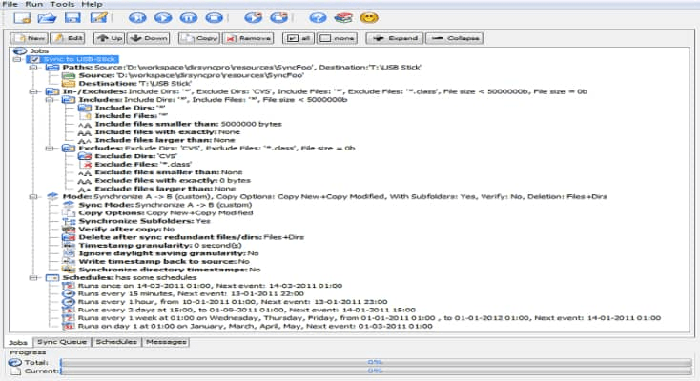Click the Current progress file icon
Screen dimensions: 700x381
point(15,371)
